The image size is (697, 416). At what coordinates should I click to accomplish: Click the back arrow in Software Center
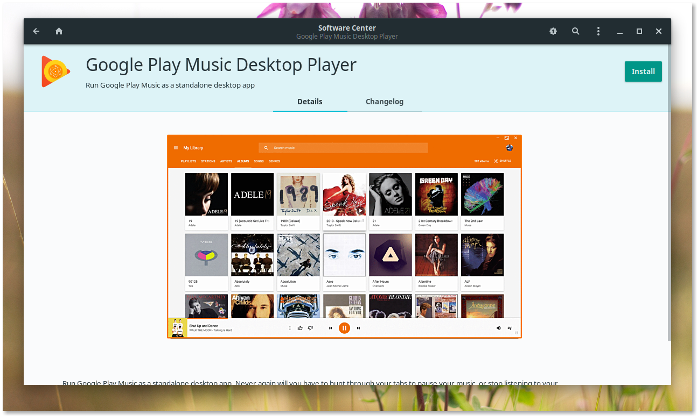coord(36,31)
